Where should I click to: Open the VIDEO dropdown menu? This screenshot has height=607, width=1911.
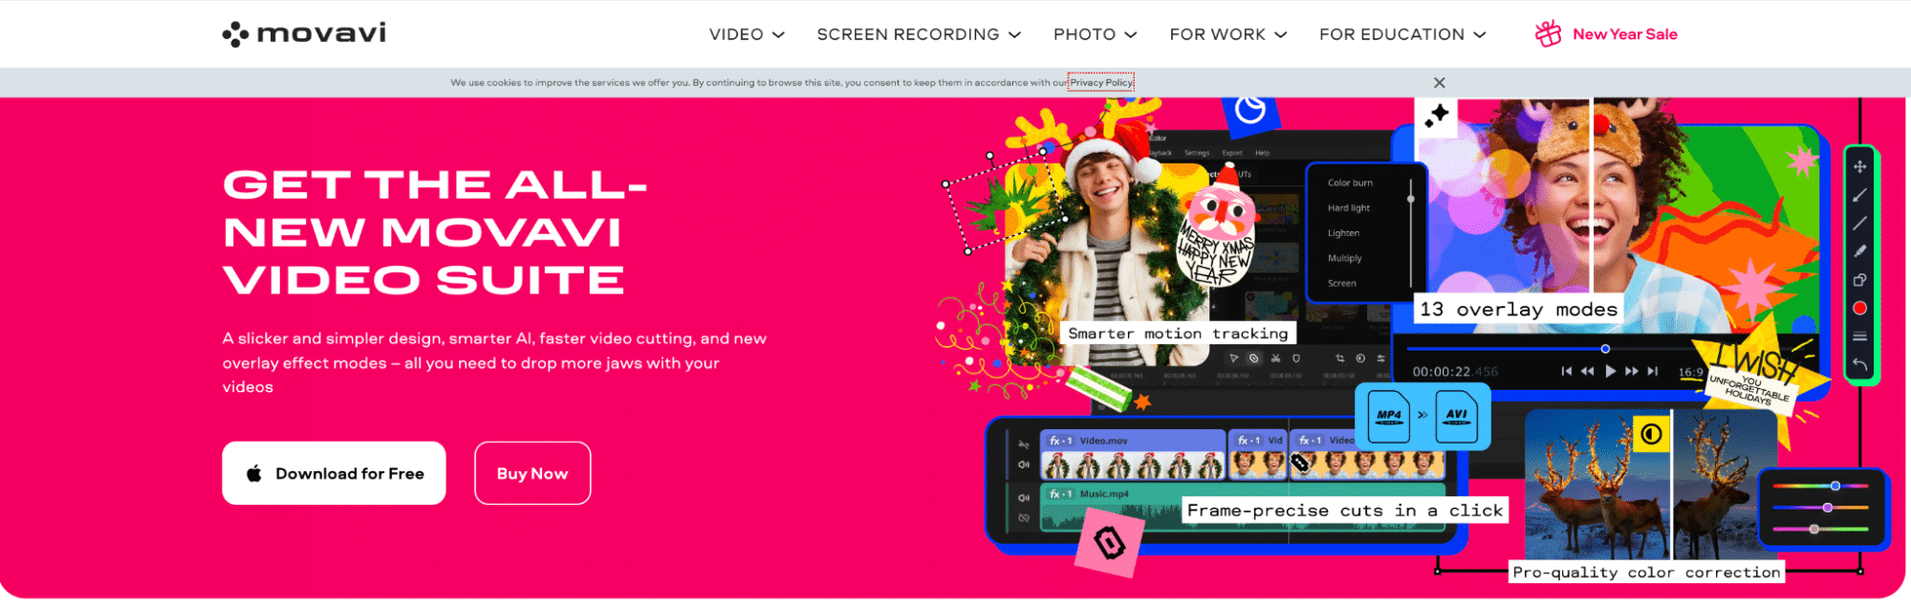pyautogui.click(x=747, y=34)
